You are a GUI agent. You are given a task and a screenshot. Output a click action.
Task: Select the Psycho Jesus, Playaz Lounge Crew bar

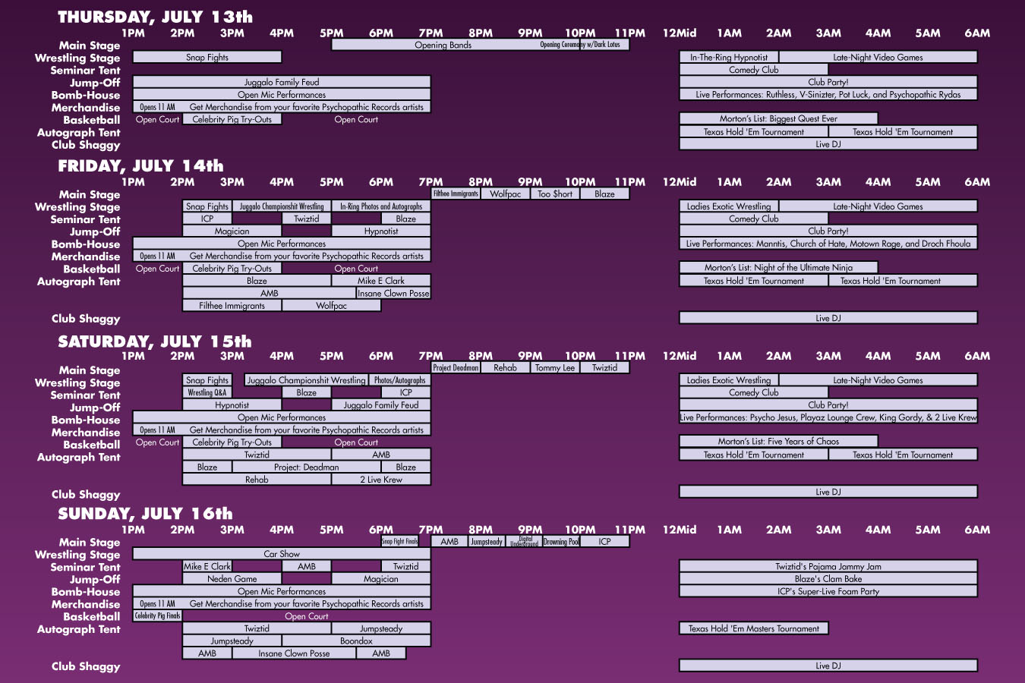(x=828, y=417)
